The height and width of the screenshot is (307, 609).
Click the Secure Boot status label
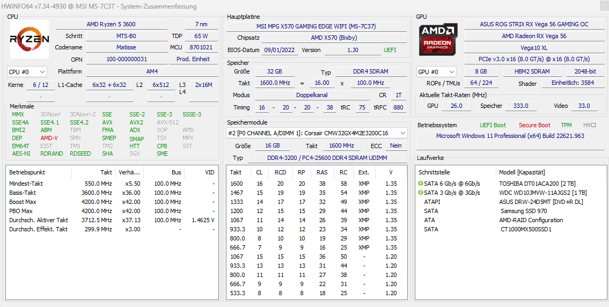point(534,125)
